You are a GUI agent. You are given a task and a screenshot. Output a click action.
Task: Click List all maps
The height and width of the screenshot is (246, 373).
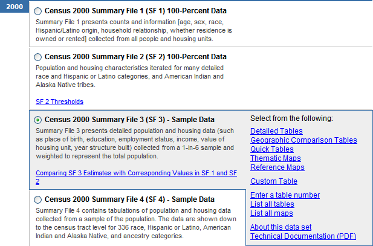pyautogui.click(x=271, y=213)
